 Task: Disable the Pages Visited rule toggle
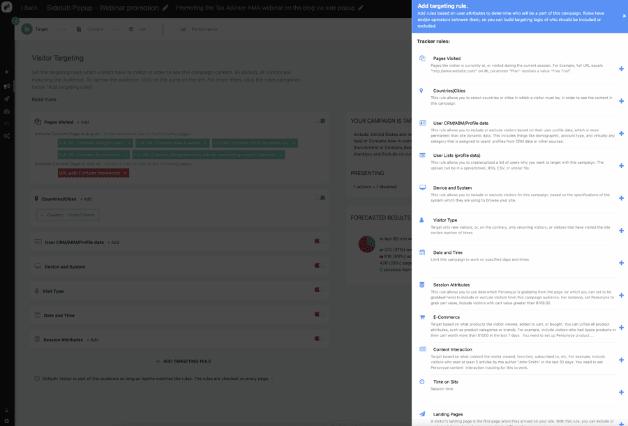click(x=318, y=122)
